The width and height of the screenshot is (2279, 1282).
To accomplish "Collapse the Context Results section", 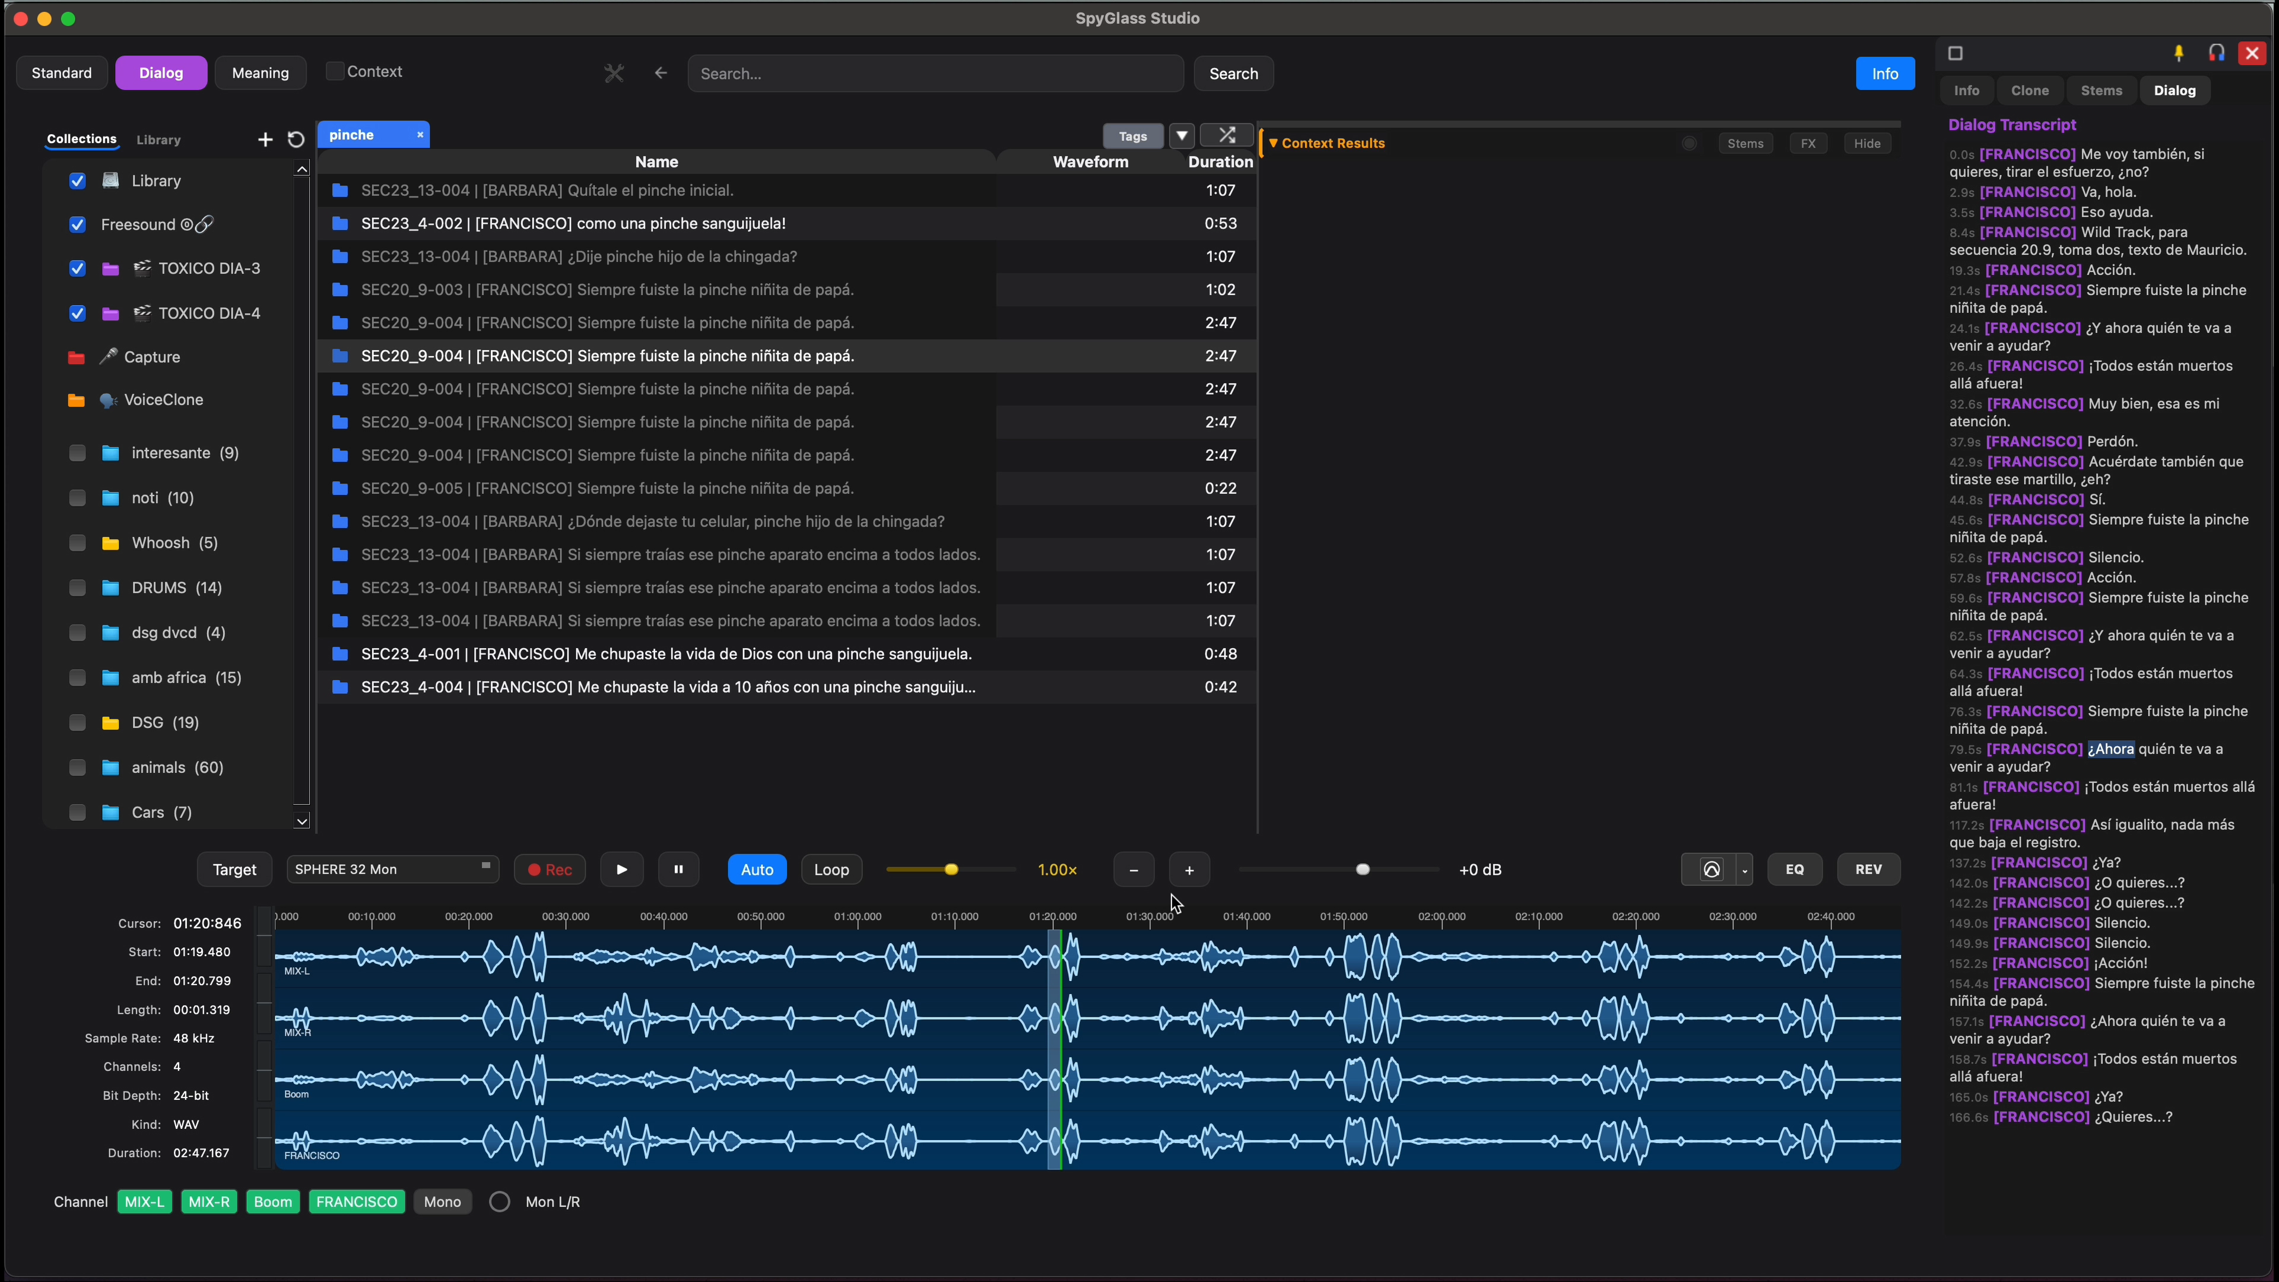I will coord(1273,142).
